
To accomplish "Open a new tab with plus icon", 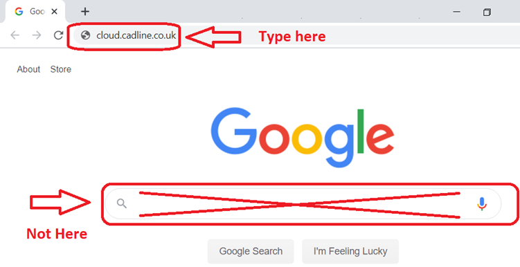I will (85, 12).
